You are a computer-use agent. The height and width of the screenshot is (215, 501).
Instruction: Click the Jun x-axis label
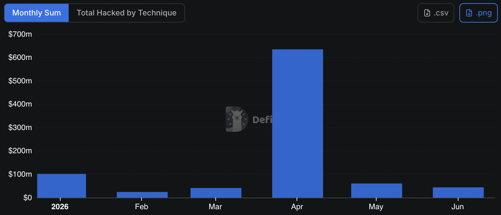pos(458,207)
